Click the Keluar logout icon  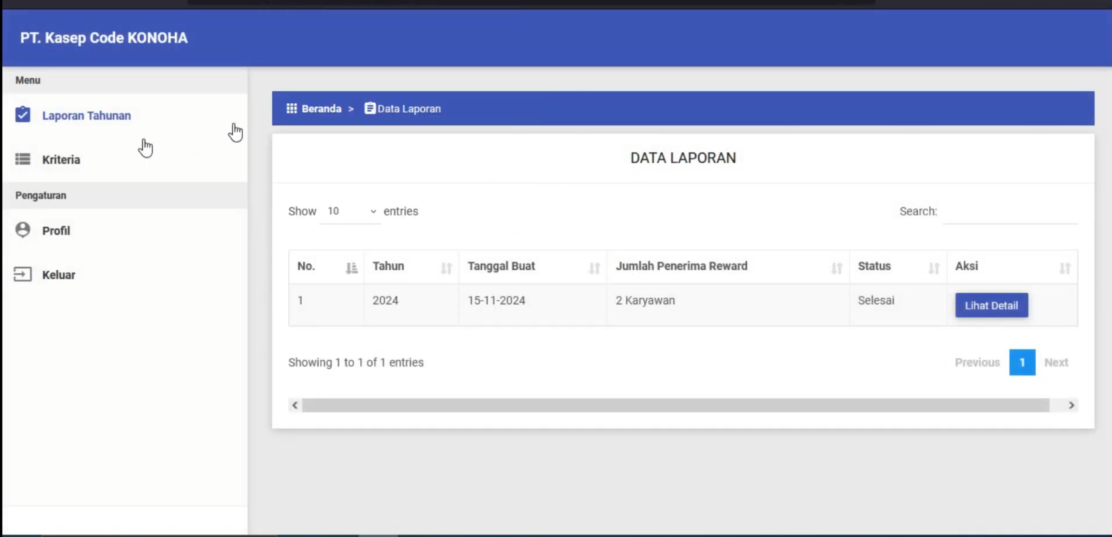23,274
